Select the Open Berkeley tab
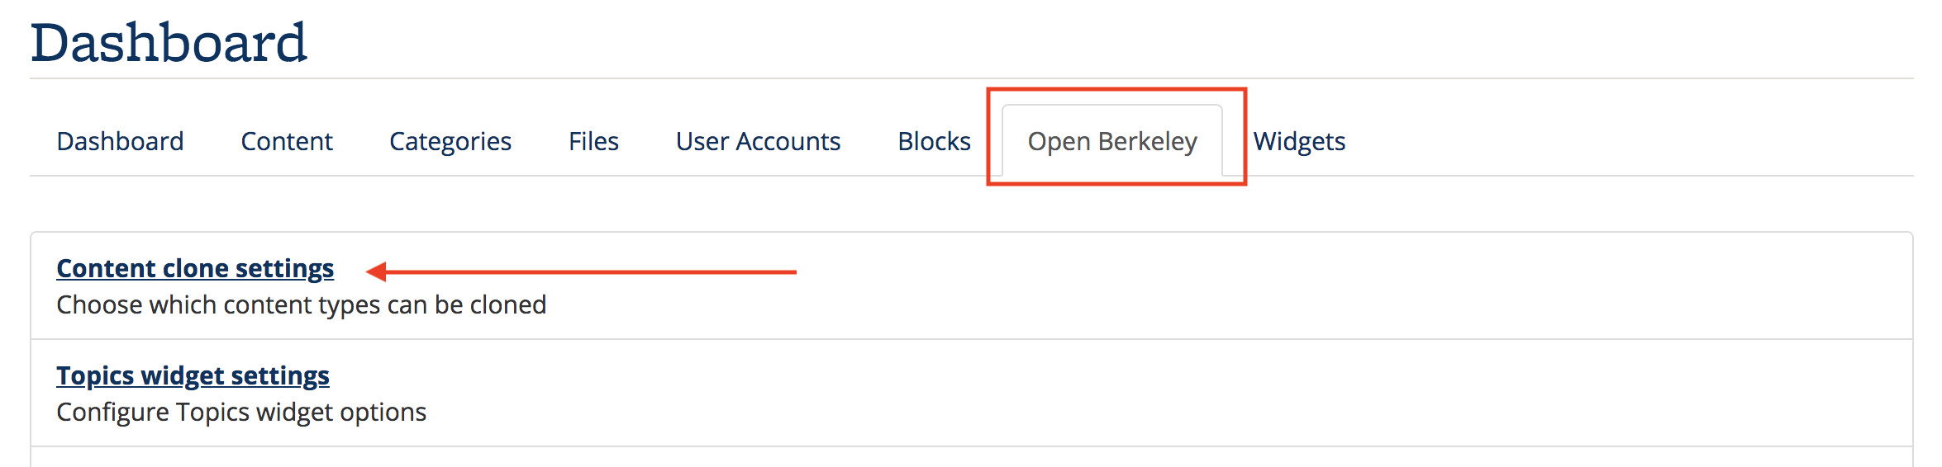This screenshot has height=467, width=1942. (1111, 142)
